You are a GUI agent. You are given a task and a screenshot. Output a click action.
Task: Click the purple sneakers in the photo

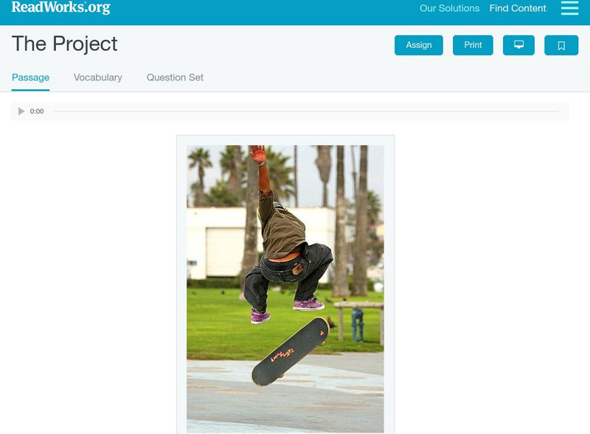(x=288, y=310)
